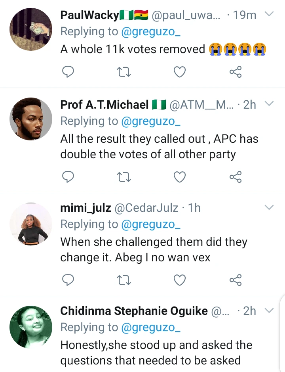
Task: Open options dropdown on PaulWacky's tweet
Action: (x=269, y=15)
